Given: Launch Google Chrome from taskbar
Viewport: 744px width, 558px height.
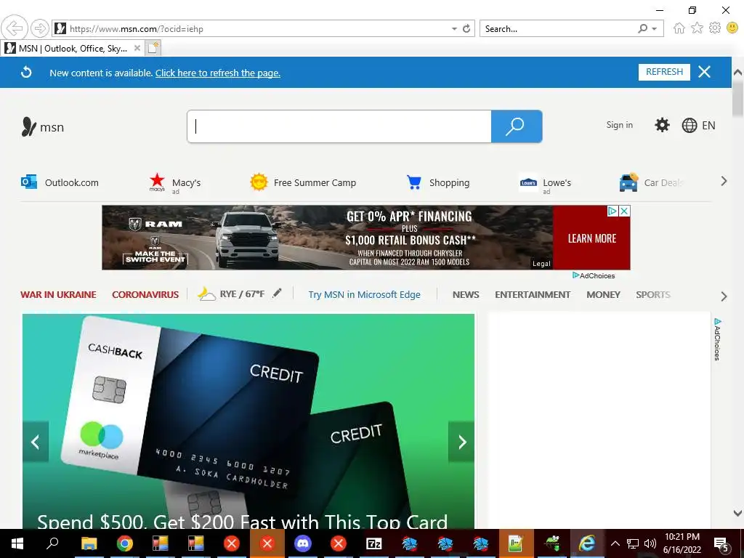Looking at the screenshot, I should click(124, 543).
